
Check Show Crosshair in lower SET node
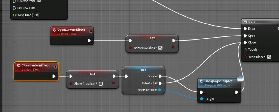tap(101, 84)
